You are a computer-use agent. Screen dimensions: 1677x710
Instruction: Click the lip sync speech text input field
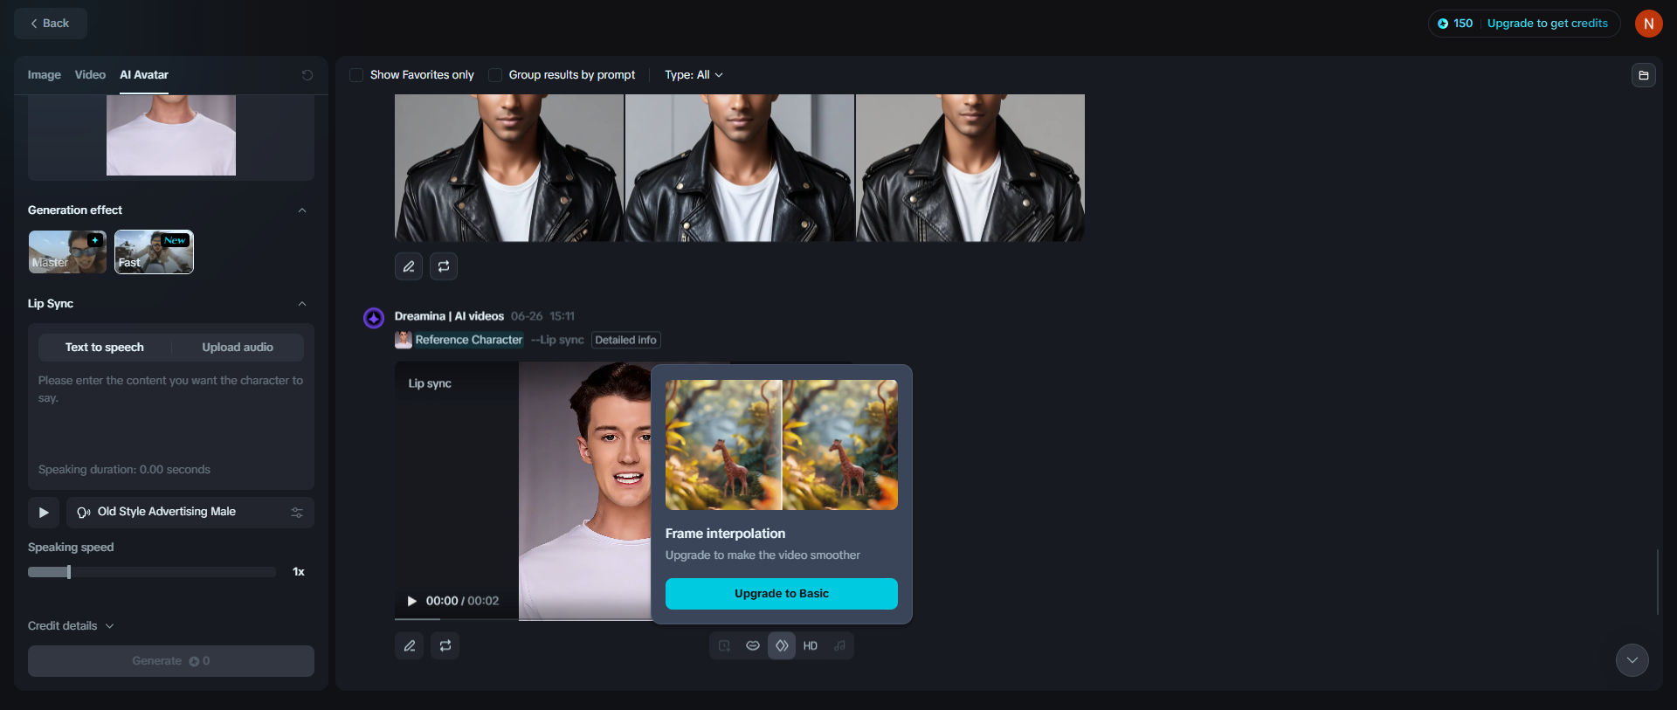171,415
